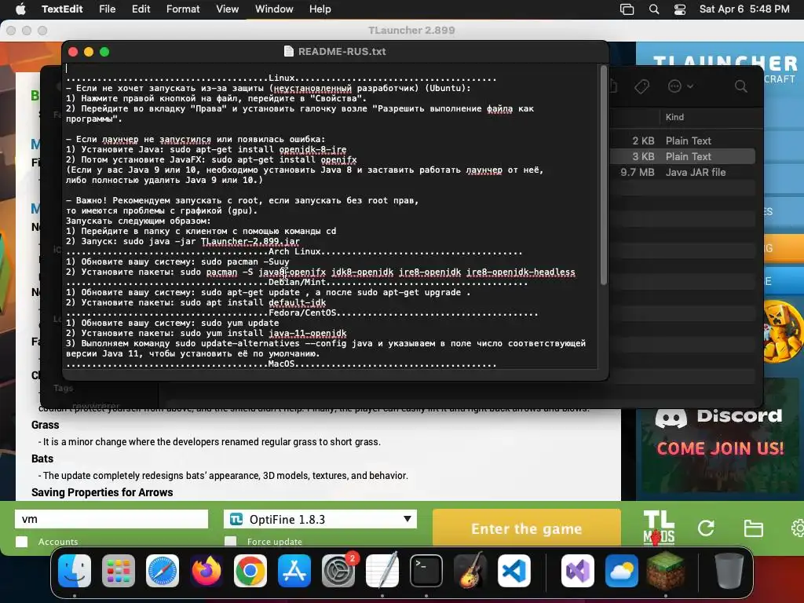Viewport: 804px width, 603px height.
Task: Open Visual Studio from the Dock
Action: (578, 571)
